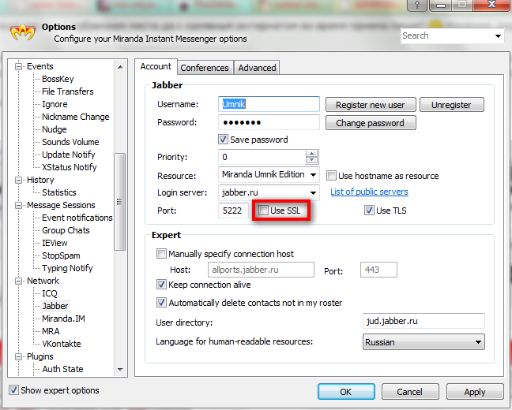Image resolution: width=512 pixels, height=410 pixels.
Task: Click the Password input field
Action: [269, 122]
